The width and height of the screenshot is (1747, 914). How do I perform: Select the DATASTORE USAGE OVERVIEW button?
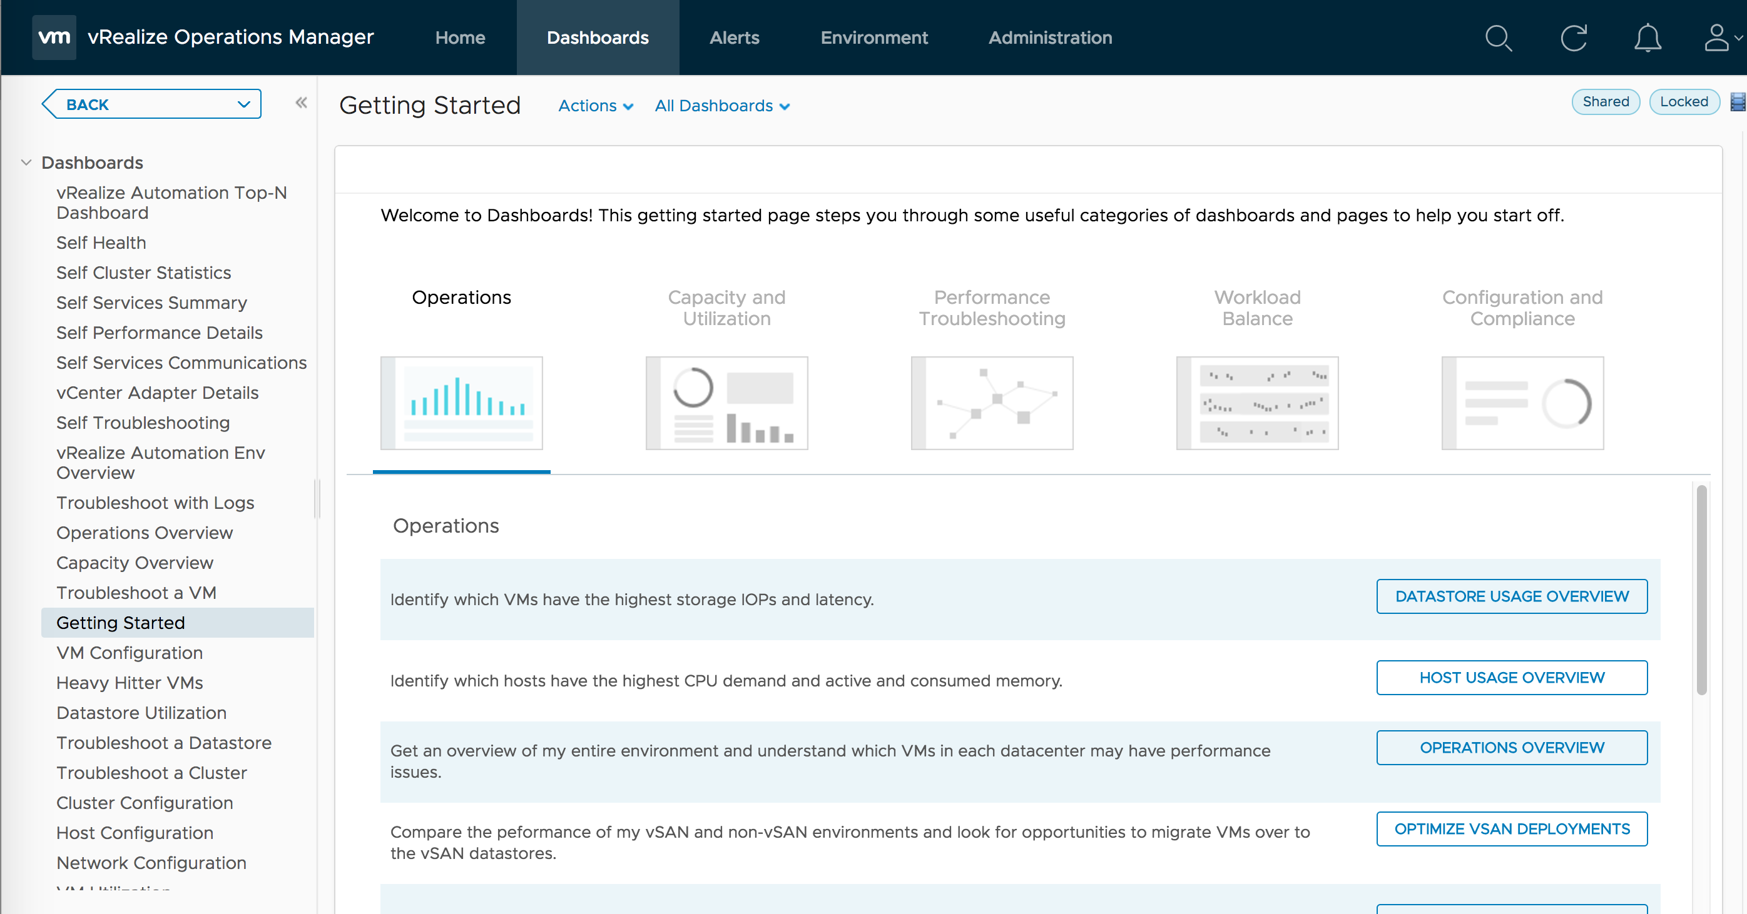pyautogui.click(x=1511, y=596)
